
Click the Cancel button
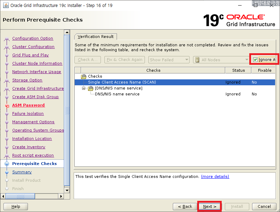pyautogui.click(x=264, y=206)
